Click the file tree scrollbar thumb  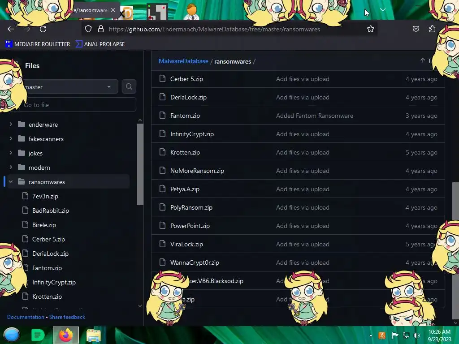tap(140, 164)
